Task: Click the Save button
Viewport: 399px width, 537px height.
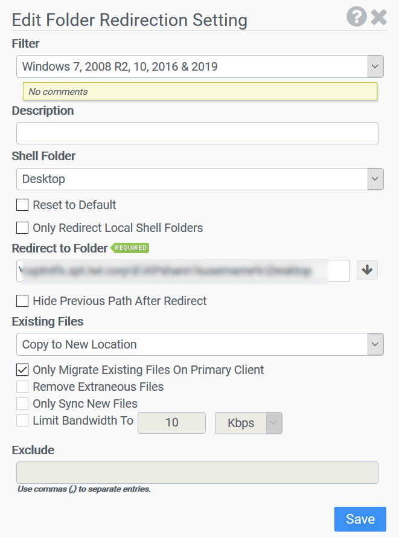Action: [x=360, y=519]
